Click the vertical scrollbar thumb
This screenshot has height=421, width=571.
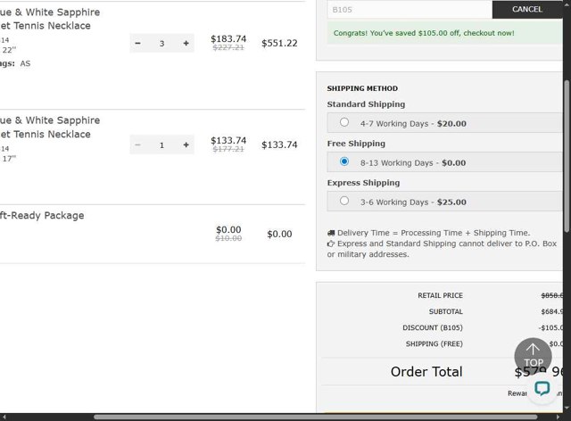(567, 156)
